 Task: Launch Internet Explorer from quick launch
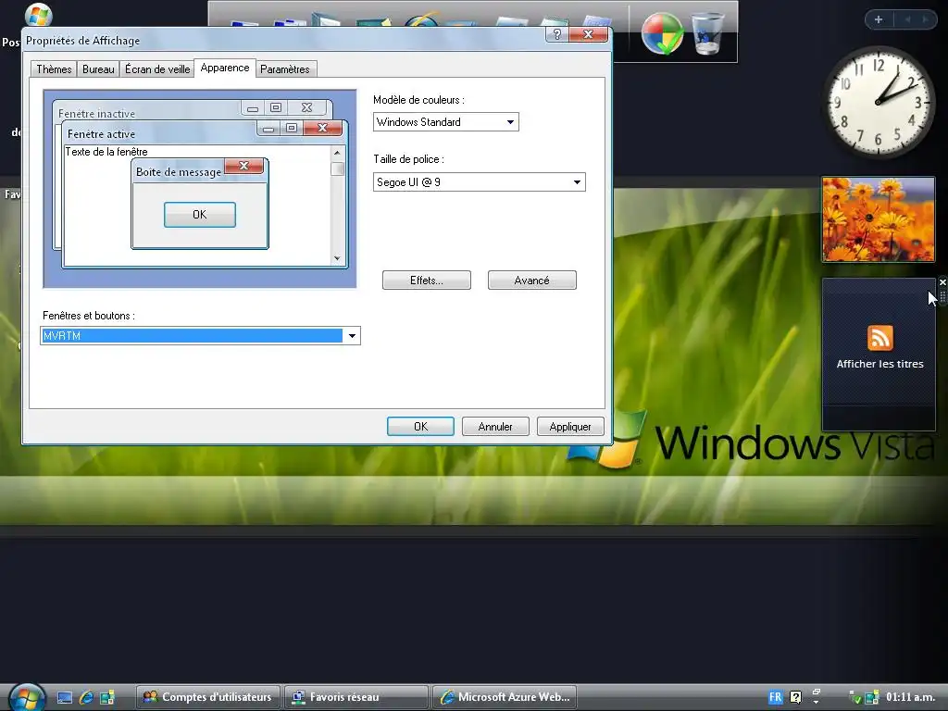(x=86, y=698)
